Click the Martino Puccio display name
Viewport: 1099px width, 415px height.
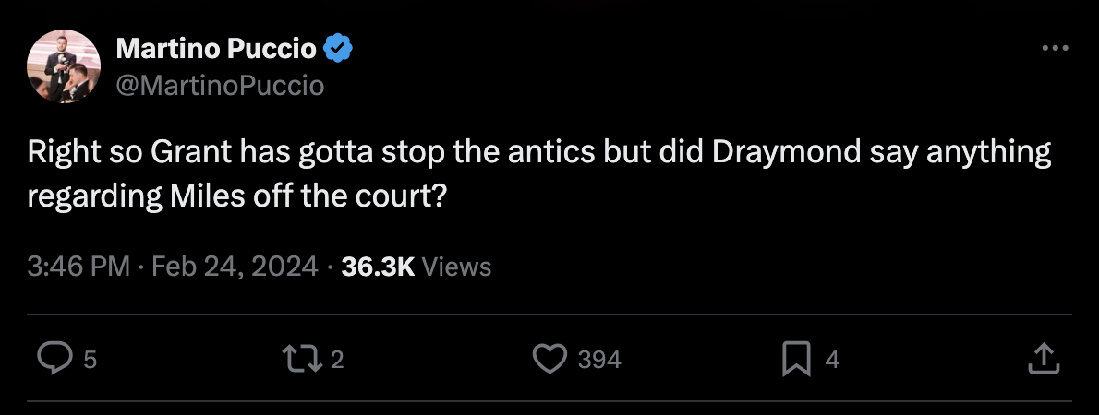point(216,48)
